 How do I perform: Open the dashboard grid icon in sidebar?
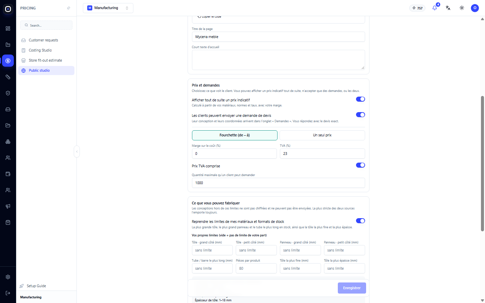pyautogui.click(x=8, y=29)
